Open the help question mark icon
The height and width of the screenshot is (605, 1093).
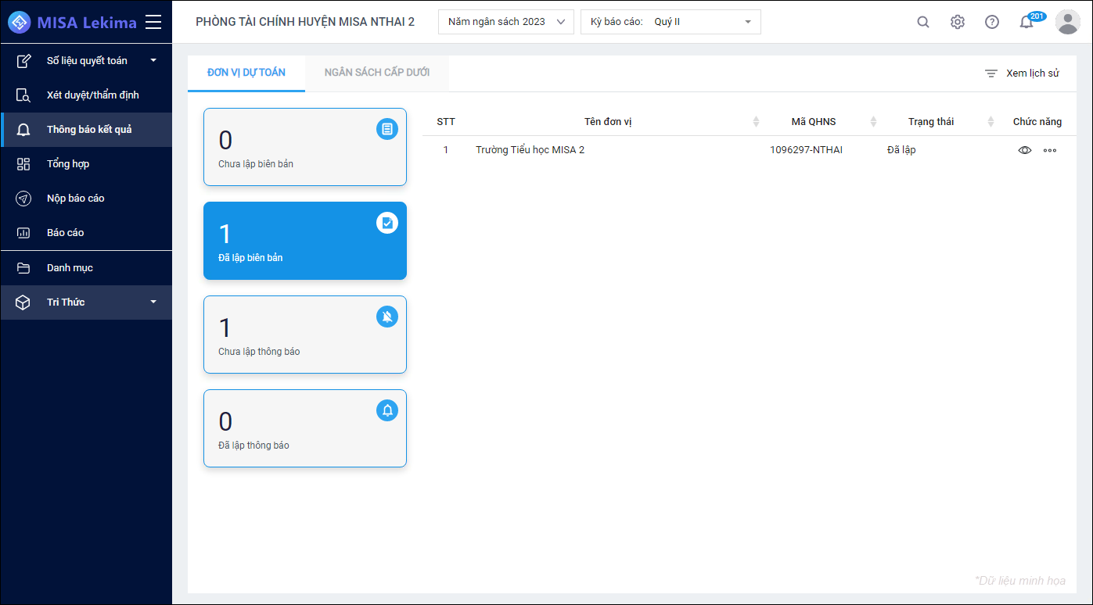point(992,22)
